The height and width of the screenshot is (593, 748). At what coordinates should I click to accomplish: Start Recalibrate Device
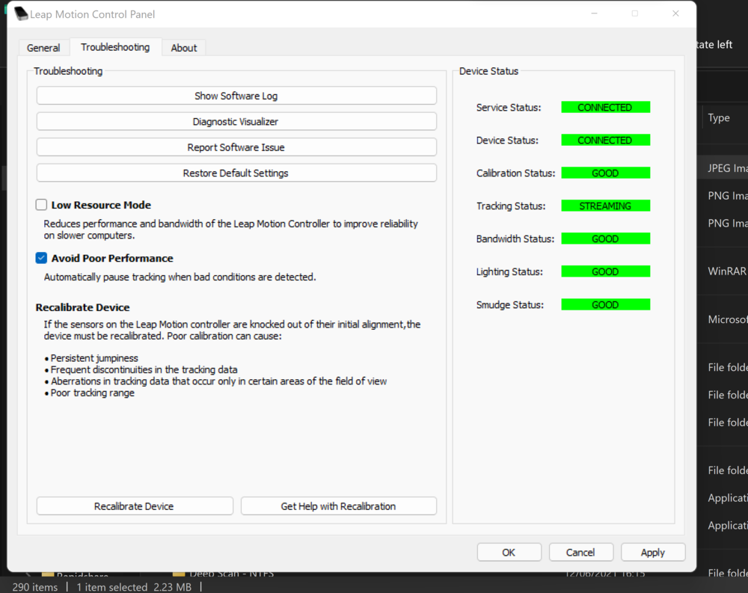pyautogui.click(x=134, y=506)
